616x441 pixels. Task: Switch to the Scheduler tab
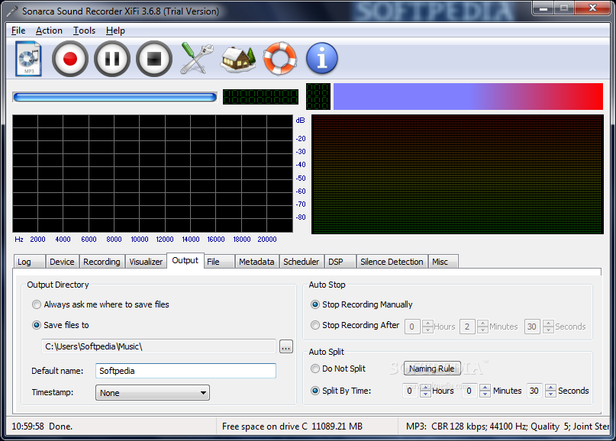302,262
